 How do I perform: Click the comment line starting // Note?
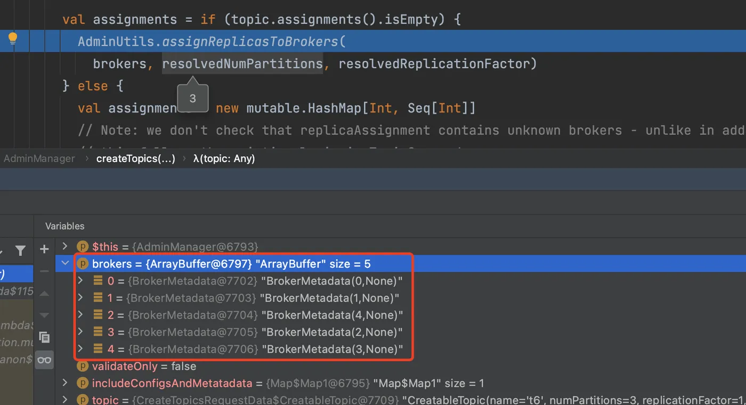coord(411,131)
